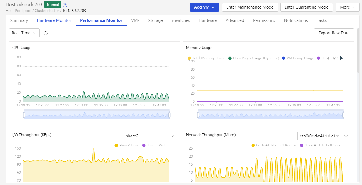Go to previous legend page in Memory Usage
The width and height of the screenshot is (362, 185).
(328, 58)
